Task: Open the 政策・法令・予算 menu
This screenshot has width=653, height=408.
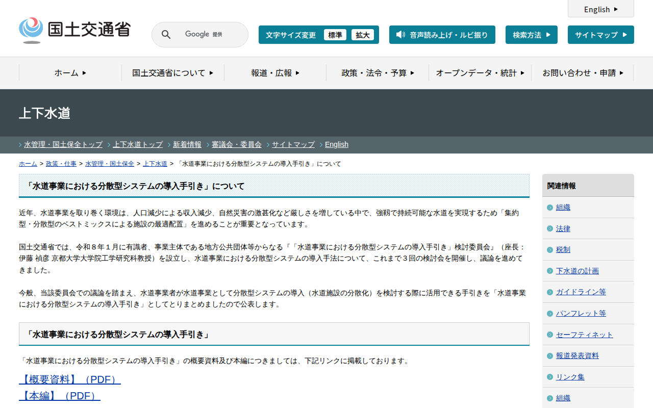Action: (378, 73)
